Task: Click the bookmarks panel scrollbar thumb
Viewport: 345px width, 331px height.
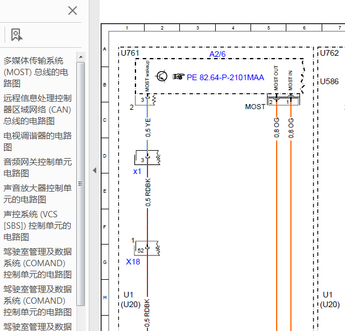Action: (x=81, y=184)
